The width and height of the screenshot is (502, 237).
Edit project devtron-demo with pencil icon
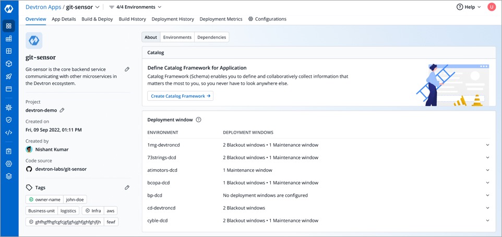coord(62,110)
